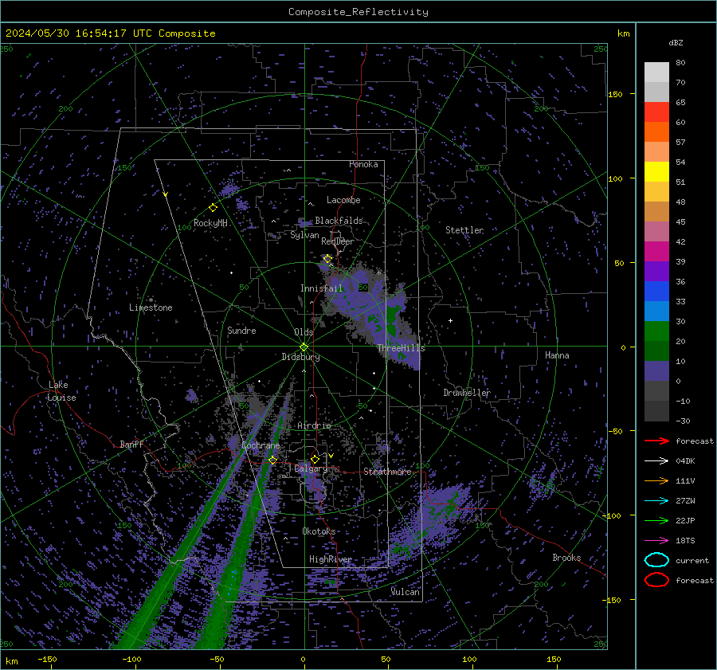Click the Innisfail town label
This screenshot has width=717, height=670.
coord(322,288)
